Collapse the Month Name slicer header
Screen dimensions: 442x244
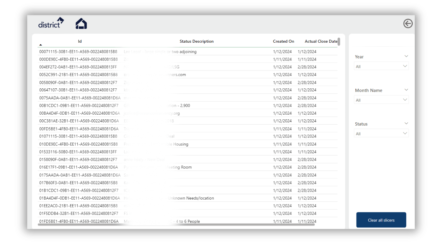click(x=406, y=90)
